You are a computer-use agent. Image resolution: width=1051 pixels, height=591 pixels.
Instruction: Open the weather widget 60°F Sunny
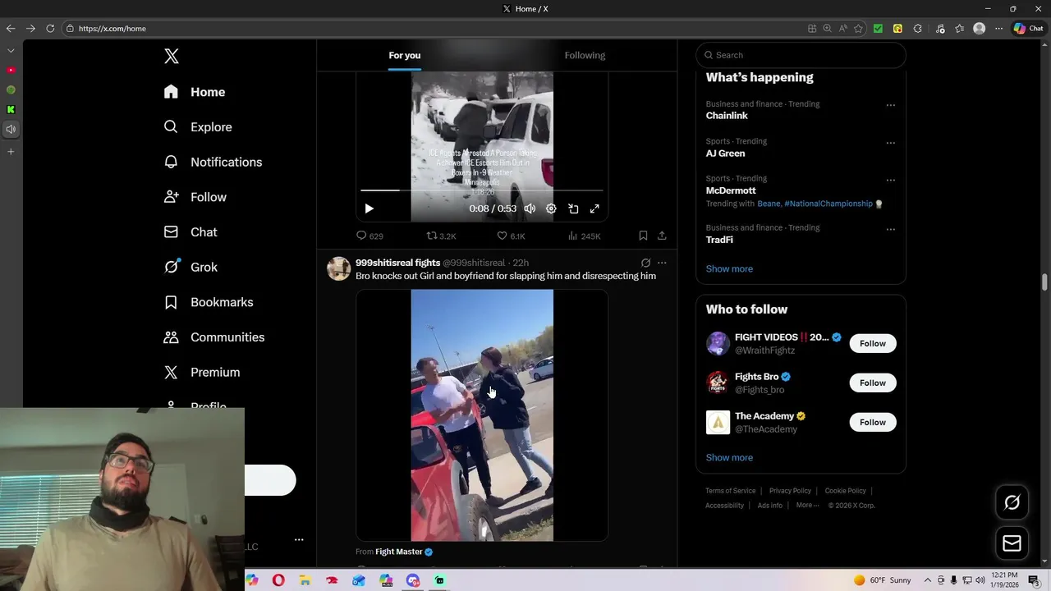[x=882, y=580]
